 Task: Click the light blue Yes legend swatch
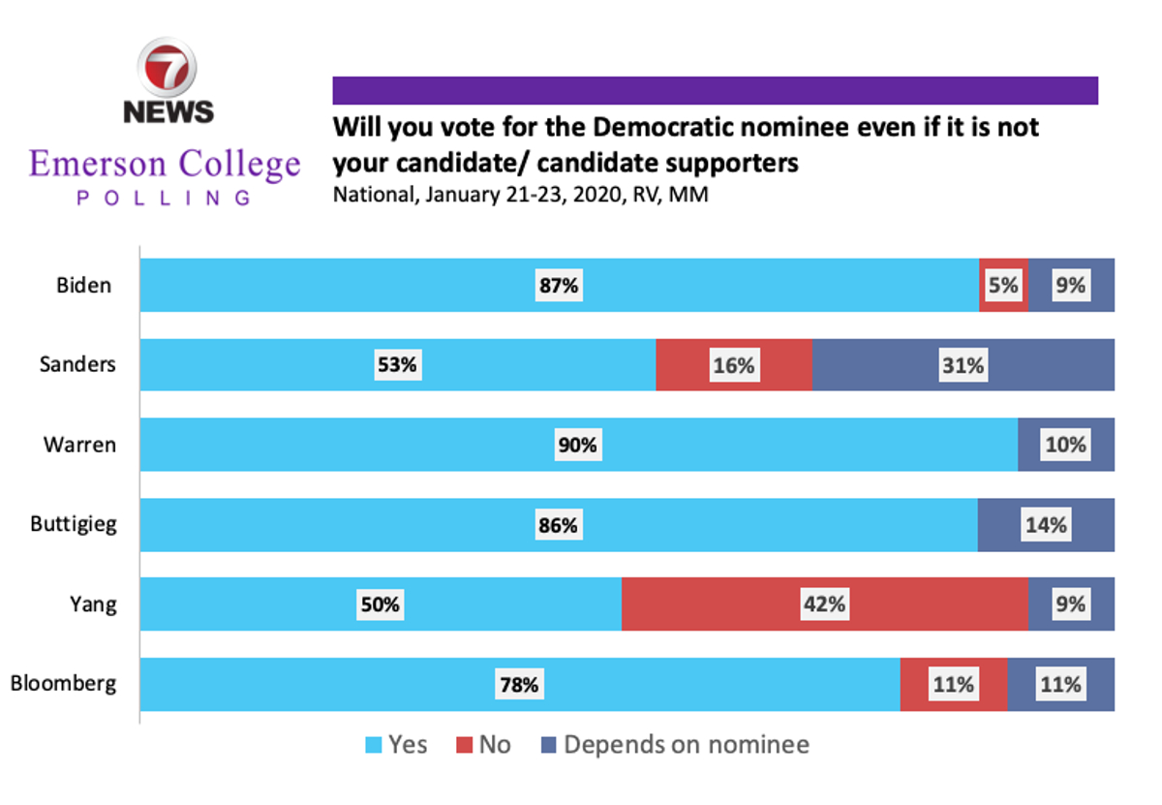click(x=373, y=745)
